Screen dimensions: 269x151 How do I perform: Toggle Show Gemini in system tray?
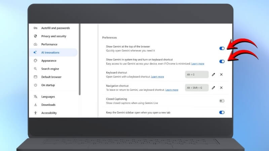click(222, 61)
